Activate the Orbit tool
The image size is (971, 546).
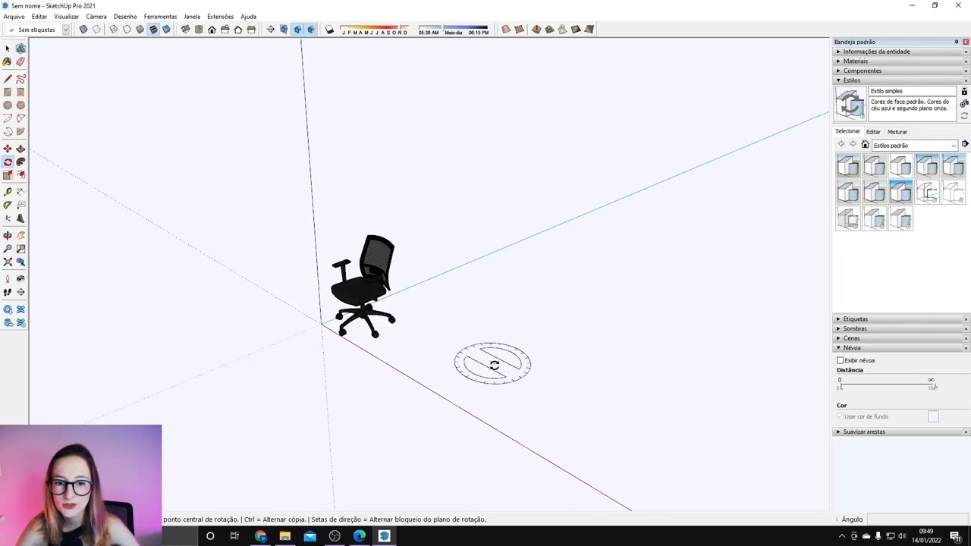[8, 236]
